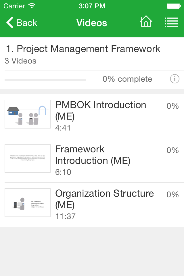Tap the Home icon in header
Image resolution: width=184 pixels, height=276 pixels.
[146, 22]
